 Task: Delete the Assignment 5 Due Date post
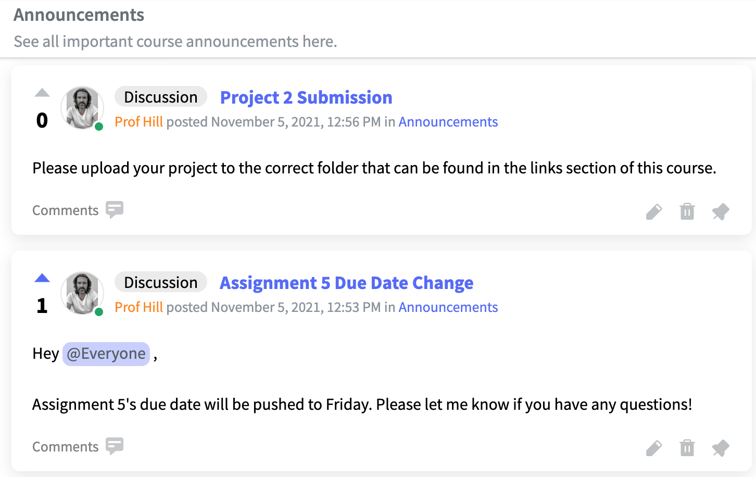(x=687, y=448)
